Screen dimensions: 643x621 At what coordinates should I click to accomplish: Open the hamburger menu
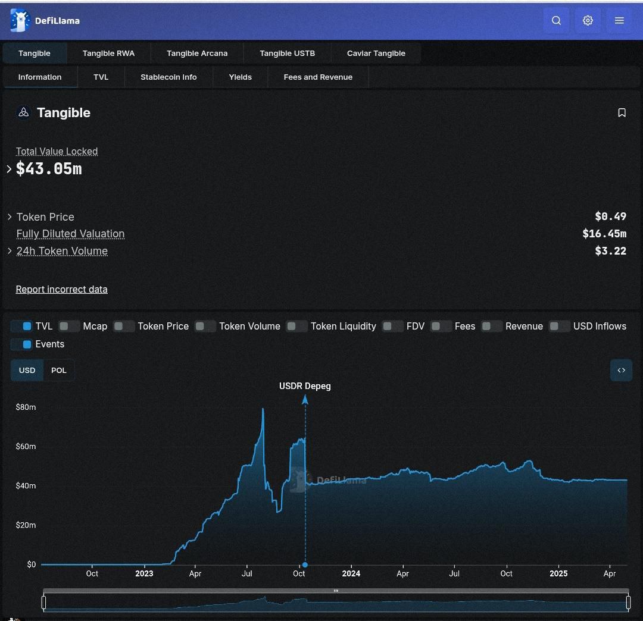click(619, 20)
